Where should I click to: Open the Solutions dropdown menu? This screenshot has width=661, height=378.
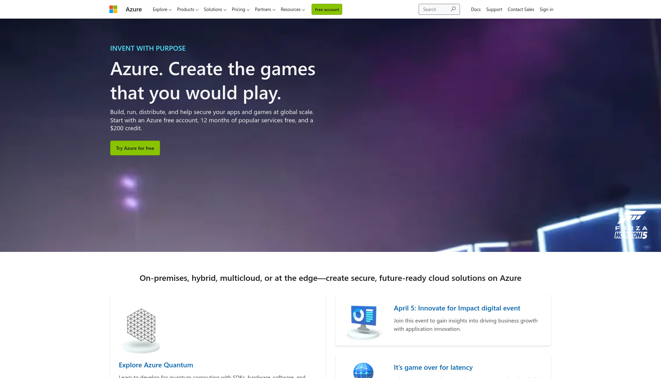point(215,9)
